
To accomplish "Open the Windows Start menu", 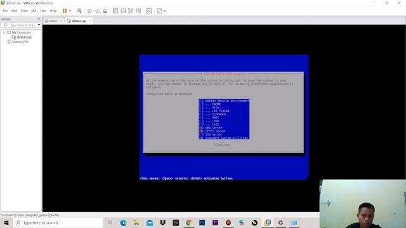I will click(x=6, y=222).
